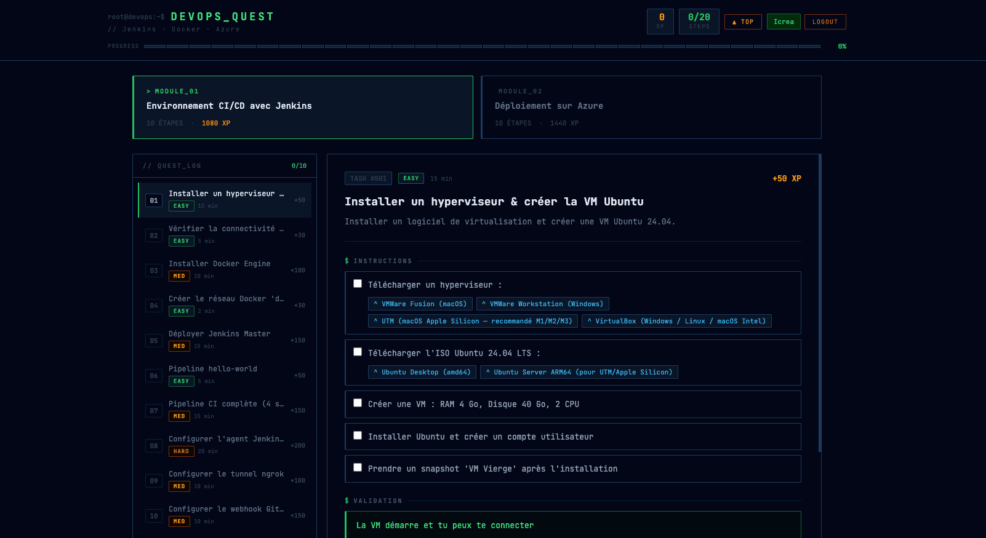This screenshot has width=986, height=538.
Task: Click the lcrea user button
Action: click(x=784, y=22)
